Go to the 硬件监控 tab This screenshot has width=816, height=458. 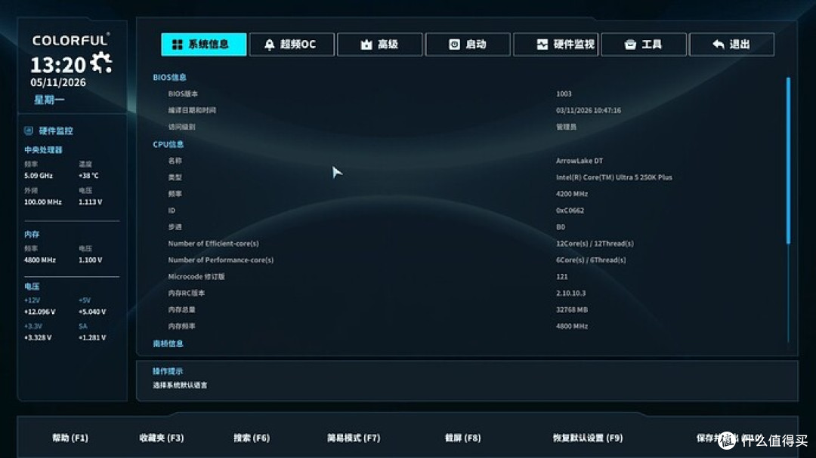pos(555,45)
